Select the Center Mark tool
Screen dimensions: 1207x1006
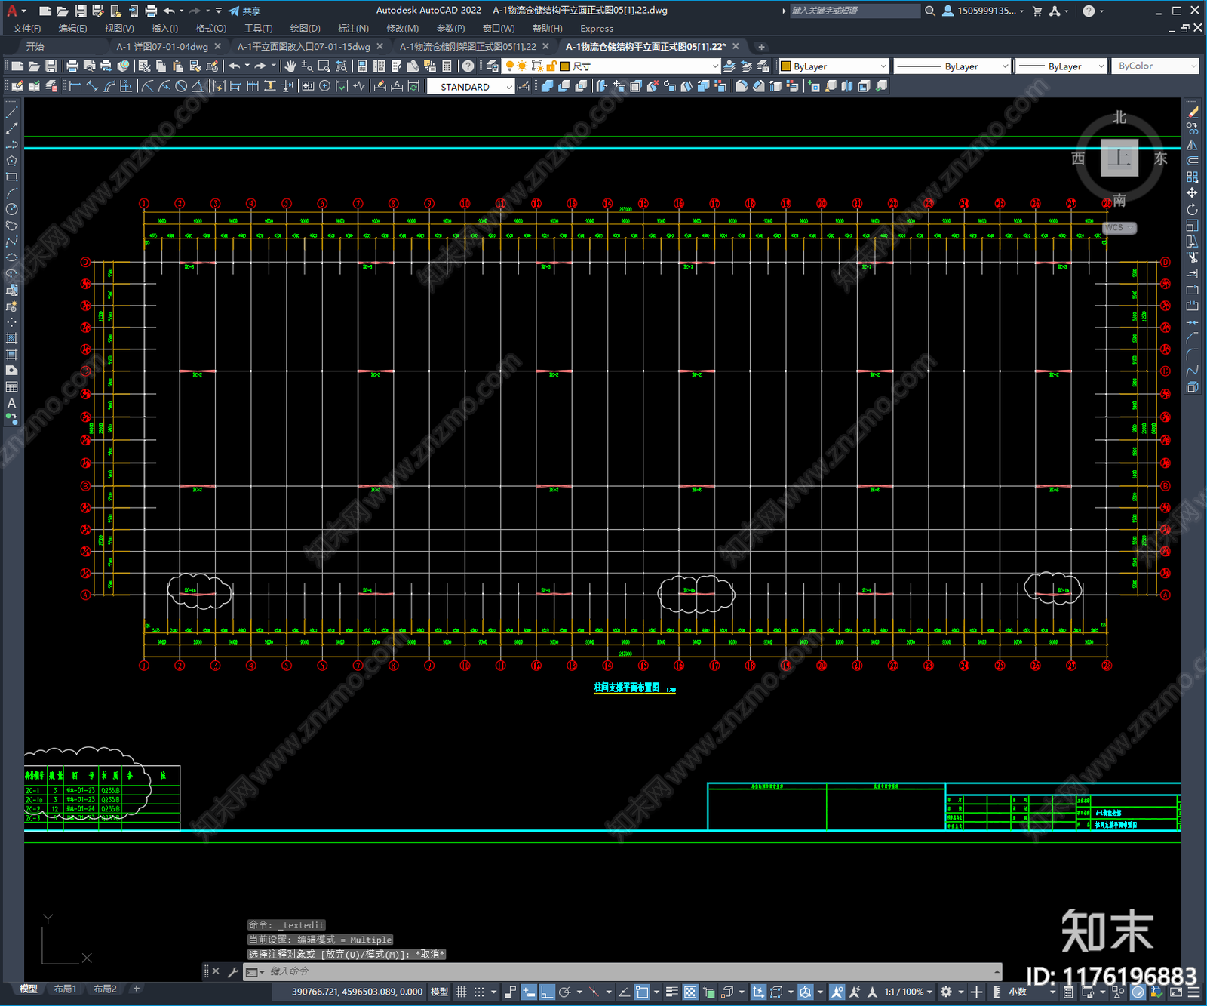[x=324, y=86]
